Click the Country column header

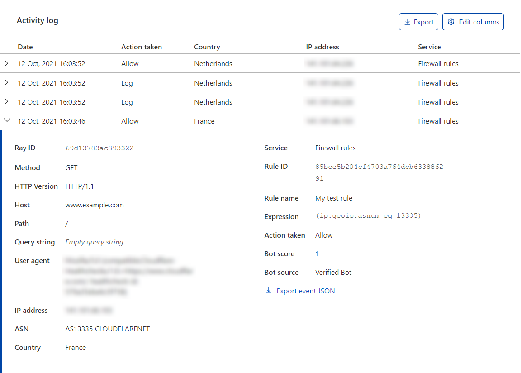click(207, 47)
